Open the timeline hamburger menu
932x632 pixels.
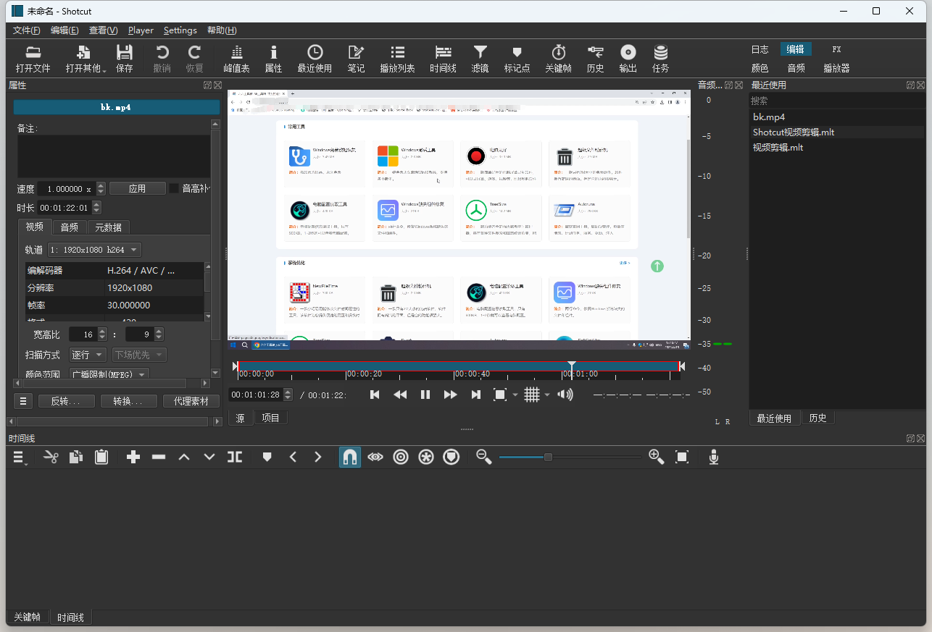[19, 458]
